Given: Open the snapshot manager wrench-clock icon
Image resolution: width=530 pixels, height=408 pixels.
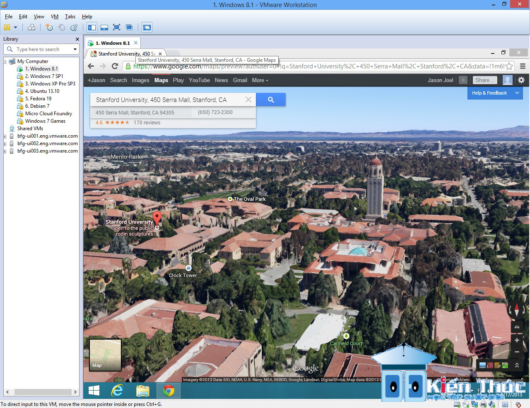Looking at the screenshot, I should (74, 27).
